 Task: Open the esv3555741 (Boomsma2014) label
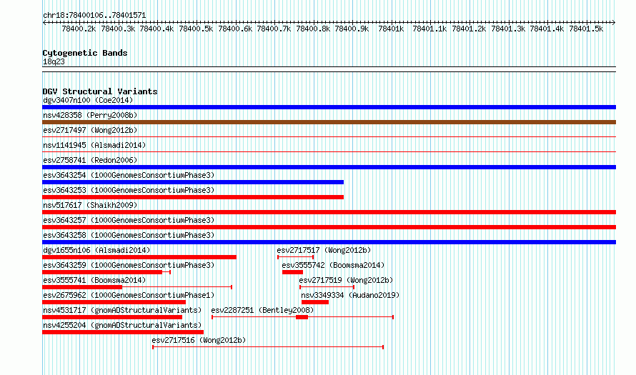pos(94,280)
